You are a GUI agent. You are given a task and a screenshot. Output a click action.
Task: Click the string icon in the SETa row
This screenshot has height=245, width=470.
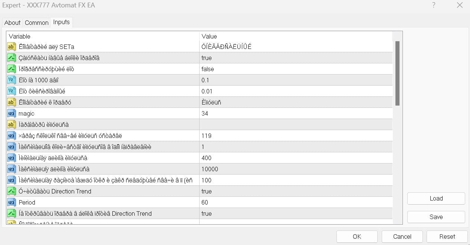(11, 47)
